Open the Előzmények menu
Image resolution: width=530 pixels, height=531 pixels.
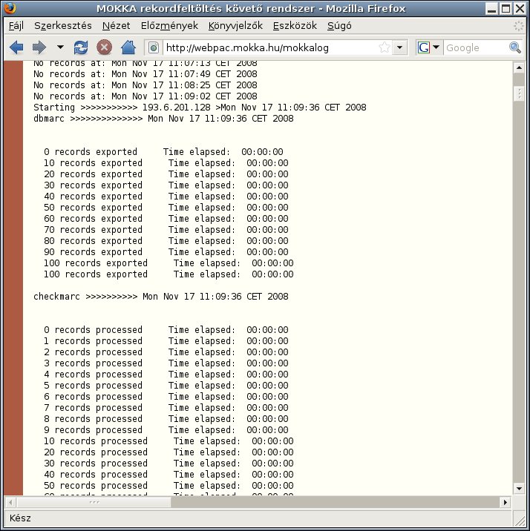(x=174, y=25)
